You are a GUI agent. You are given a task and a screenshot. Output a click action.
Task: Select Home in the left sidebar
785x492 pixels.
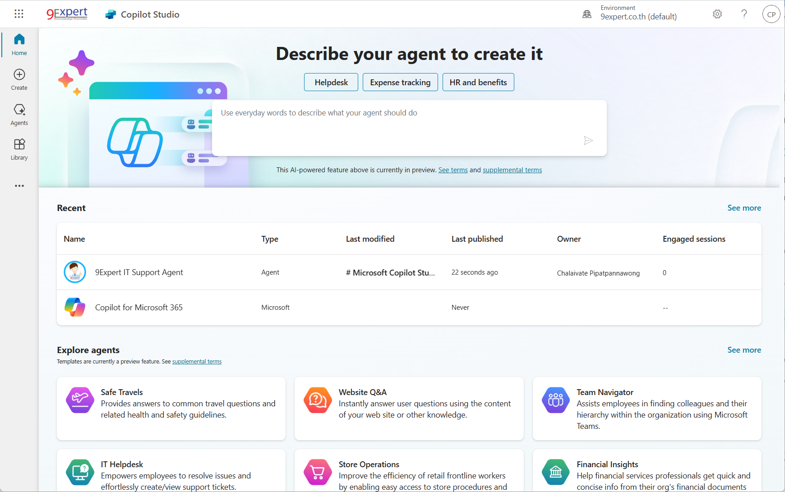click(x=19, y=44)
